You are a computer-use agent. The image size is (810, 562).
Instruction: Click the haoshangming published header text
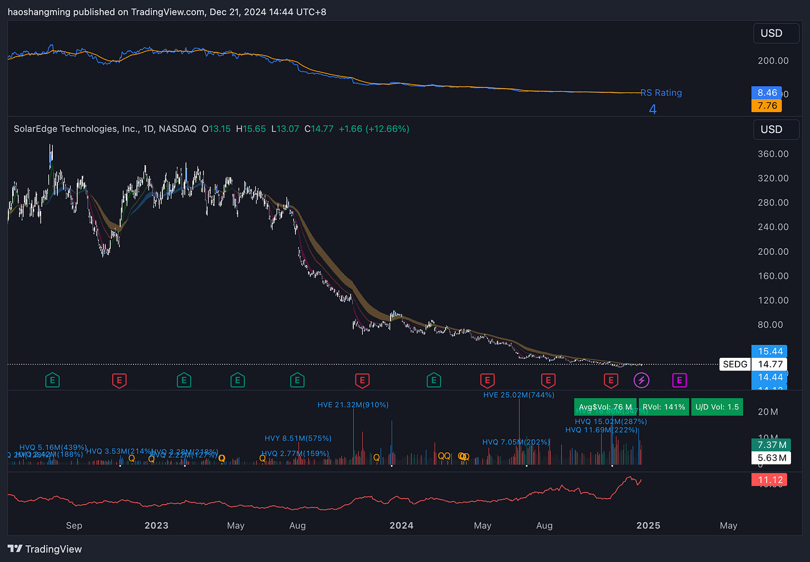pyautogui.click(x=167, y=12)
